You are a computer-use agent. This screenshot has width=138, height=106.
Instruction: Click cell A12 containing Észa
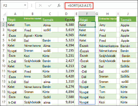15,76
